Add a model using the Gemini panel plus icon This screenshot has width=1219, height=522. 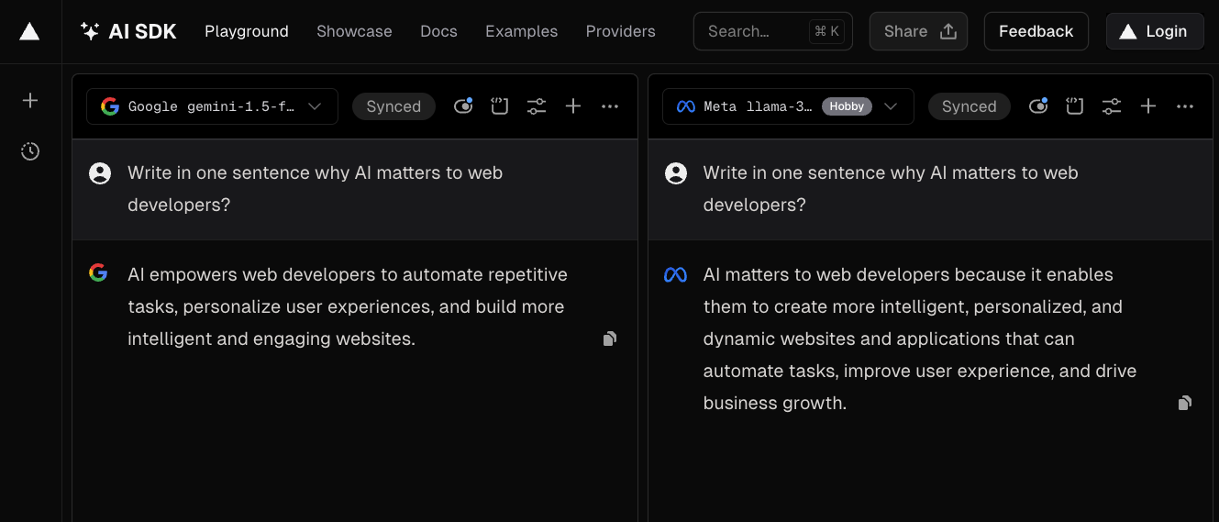coord(573,106)
